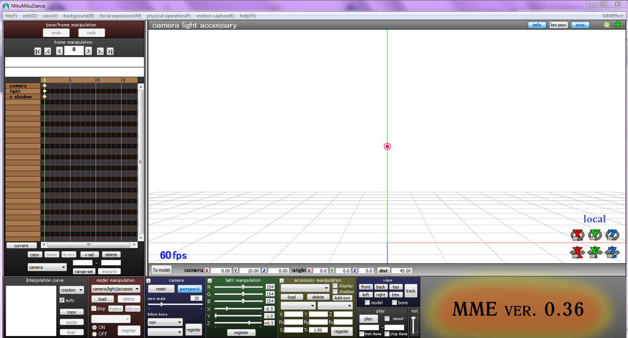Go to the next keyframe
Screen dimensions: 628x338
[100, 51]
